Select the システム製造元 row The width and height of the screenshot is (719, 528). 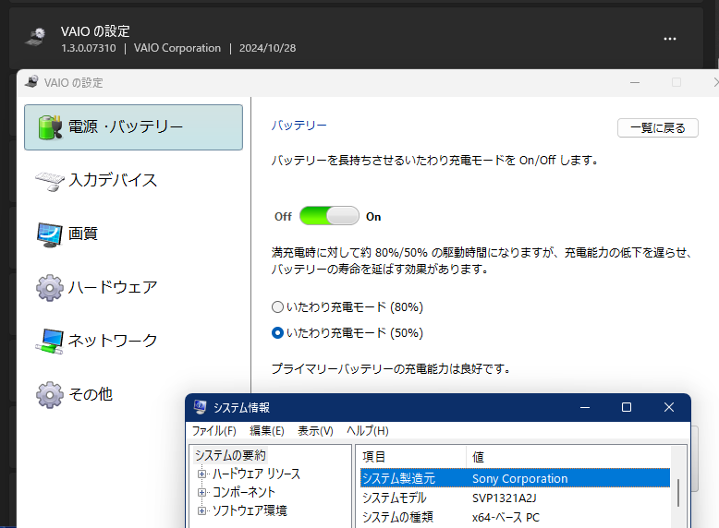click(515, 478)
